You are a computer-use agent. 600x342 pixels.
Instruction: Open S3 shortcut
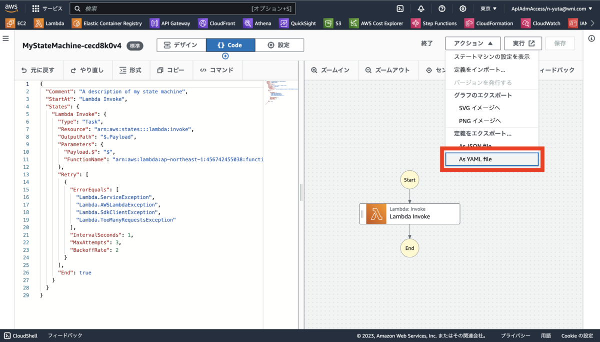332,23
